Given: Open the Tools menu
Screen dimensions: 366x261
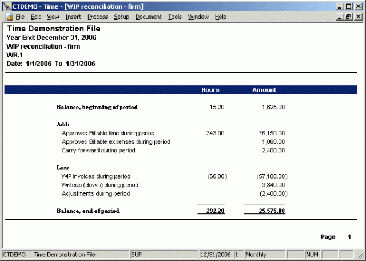Looking at the screenshot, I should point(175,17).
